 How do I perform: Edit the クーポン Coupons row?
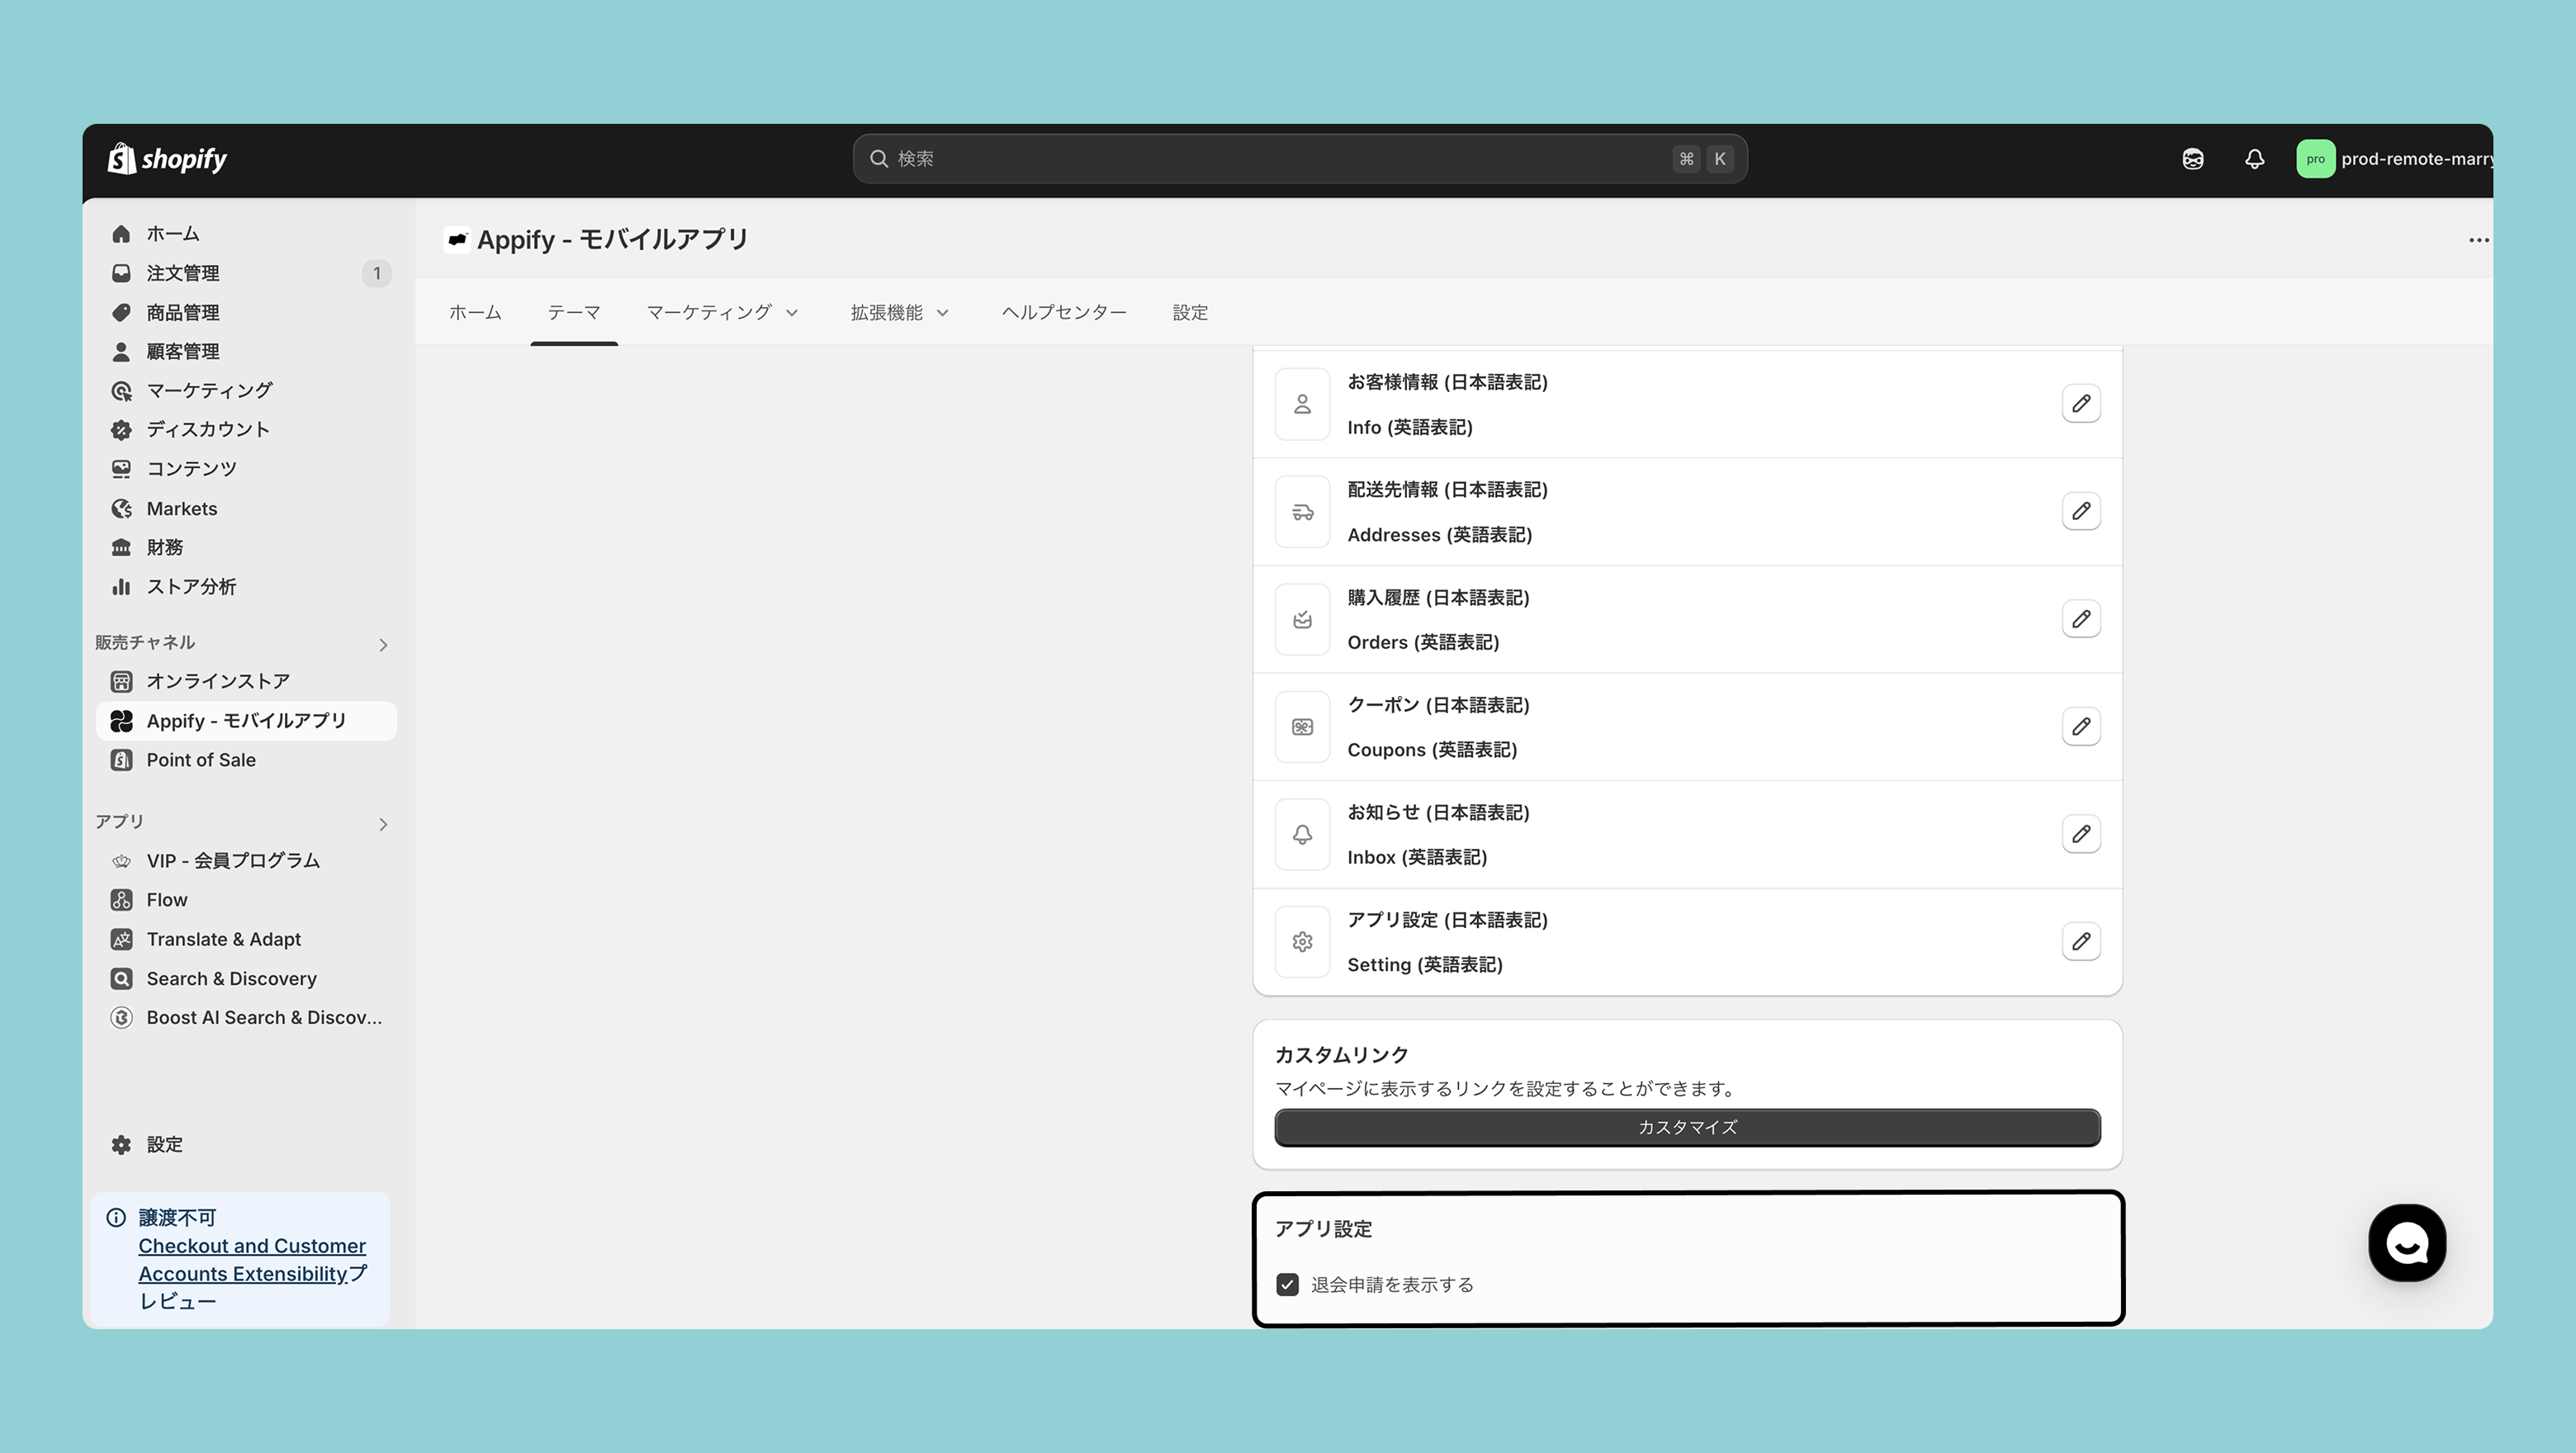pyautogui.click(x=2081, y=727)
